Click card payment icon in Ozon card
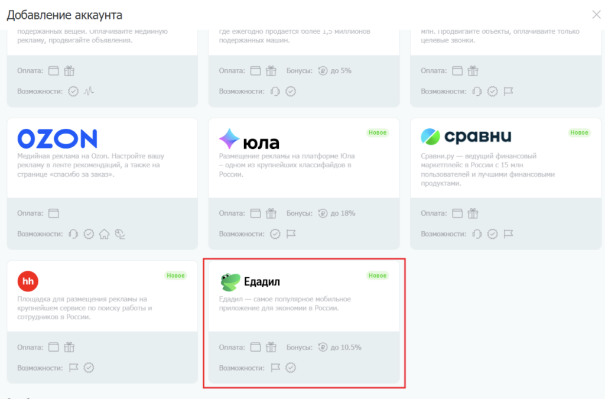The width and height of the screenshot is (605, 399). [x=54, y=213]
